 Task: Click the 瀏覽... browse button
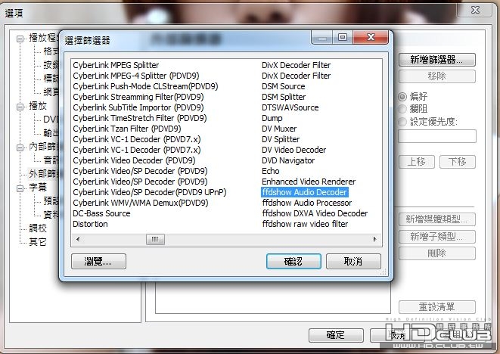(x=98, y=262)
